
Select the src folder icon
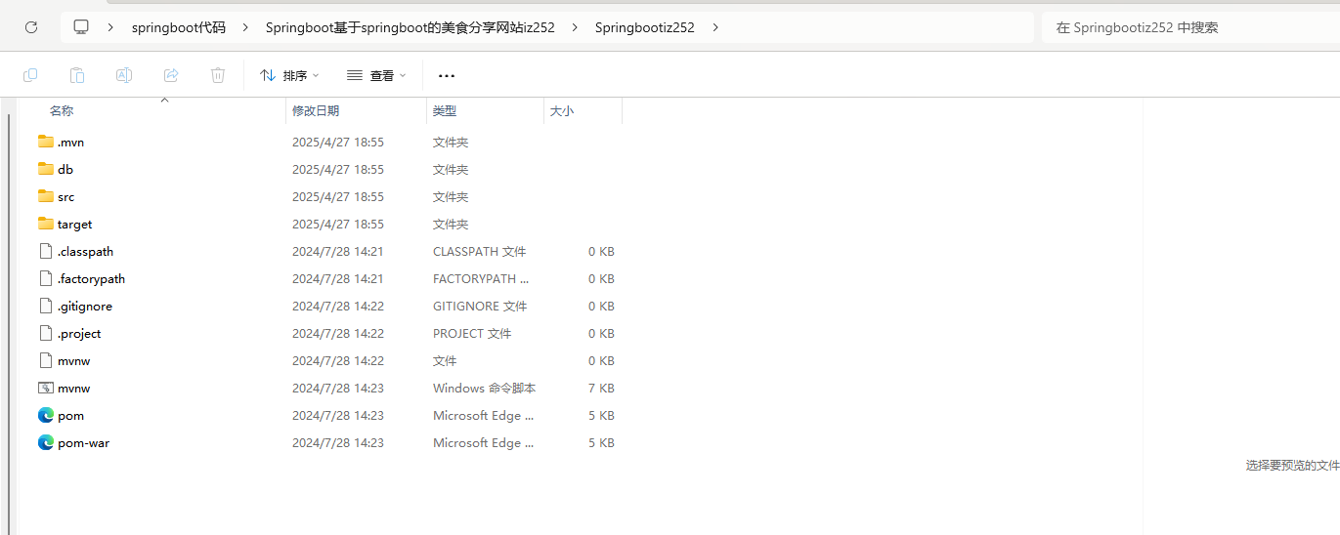(46, 196)
